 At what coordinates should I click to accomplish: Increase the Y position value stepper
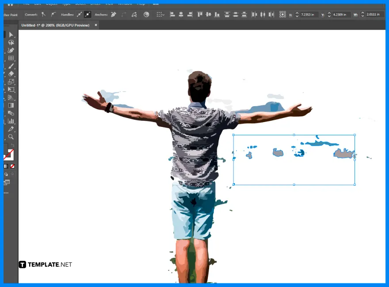[330, 13]
